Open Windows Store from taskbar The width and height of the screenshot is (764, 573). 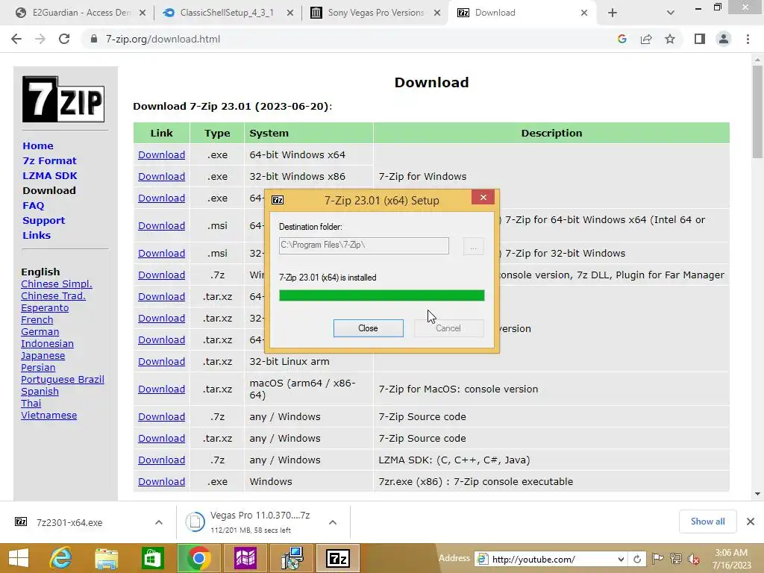(x=152, y=558)
